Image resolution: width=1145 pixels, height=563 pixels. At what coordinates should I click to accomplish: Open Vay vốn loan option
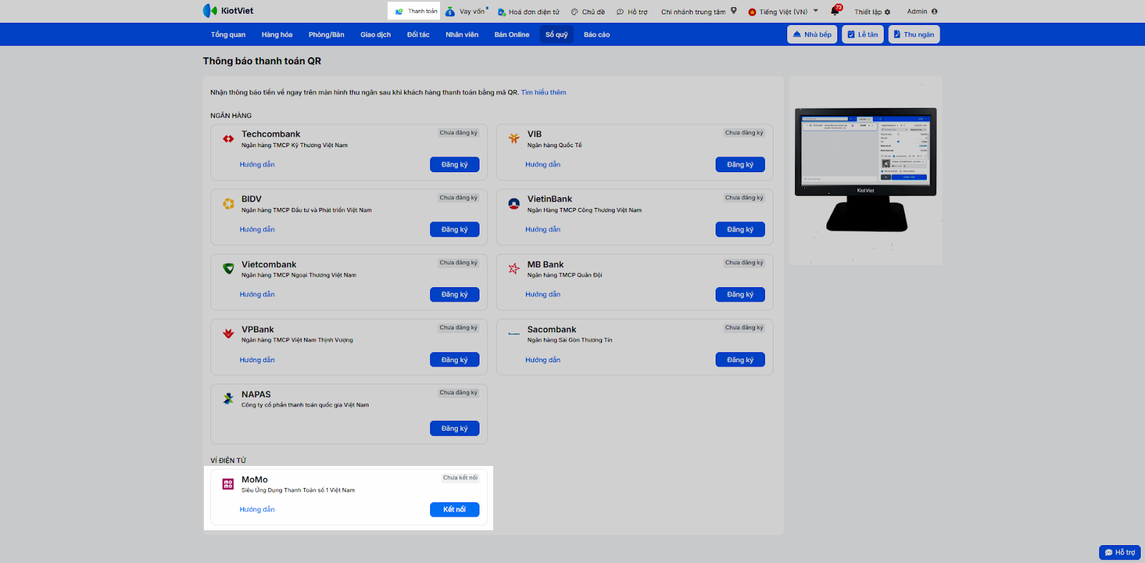coord(466,11)
